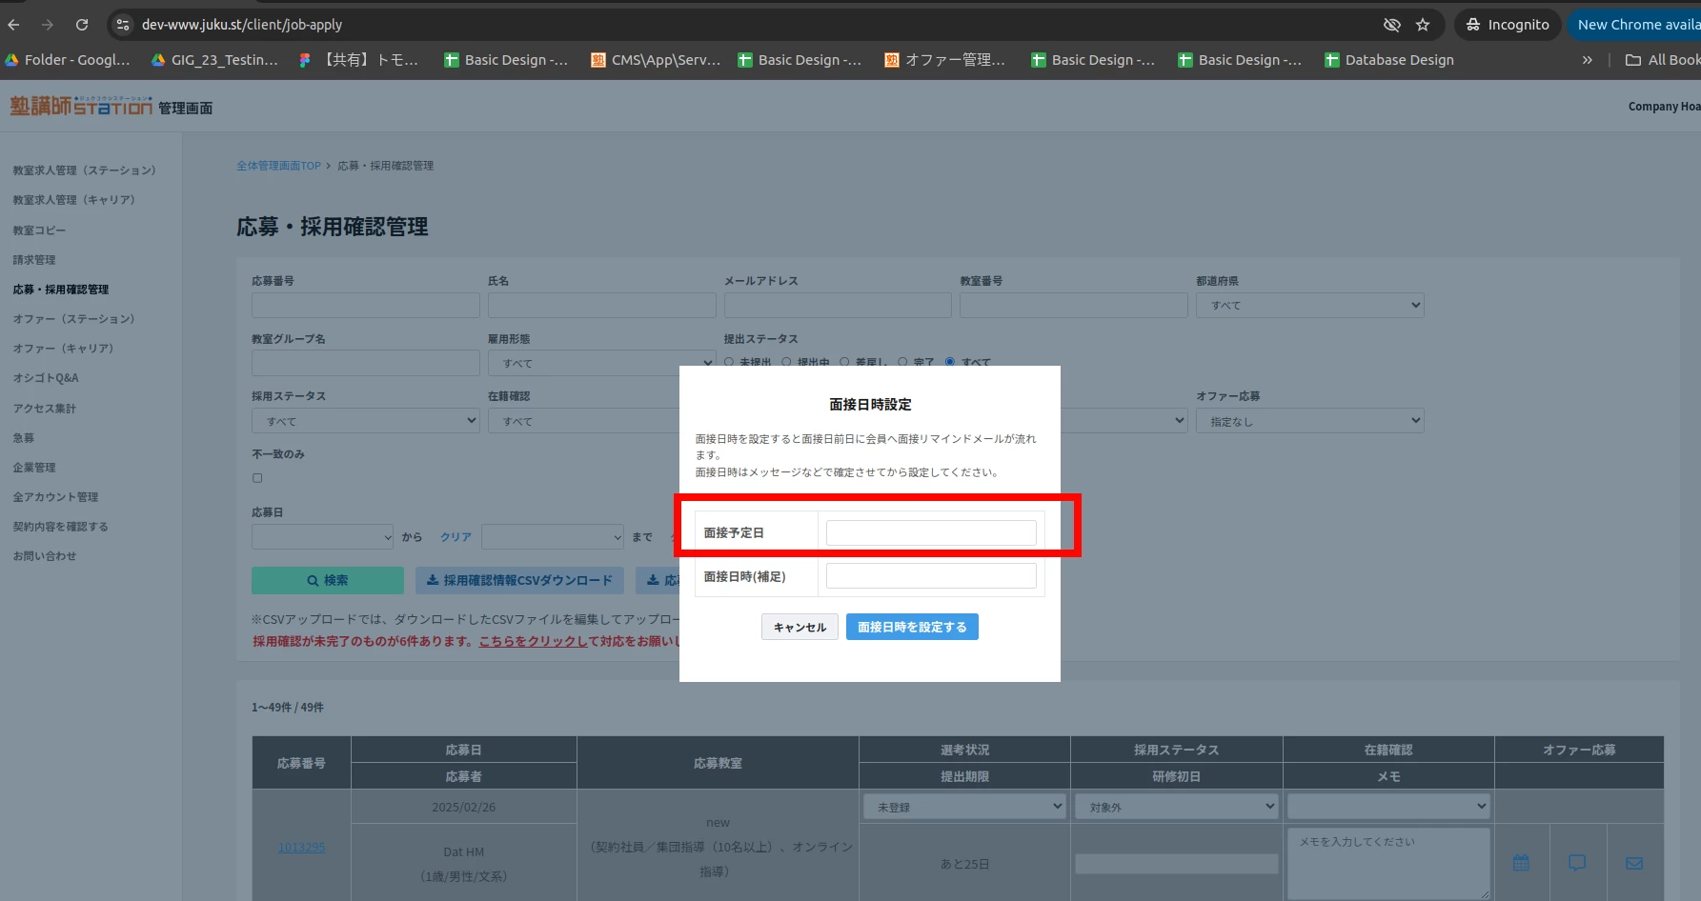The width and height of the screenshot is (1701, 901).
Task: Select the 完了 radio button
Action: [901, 362]
